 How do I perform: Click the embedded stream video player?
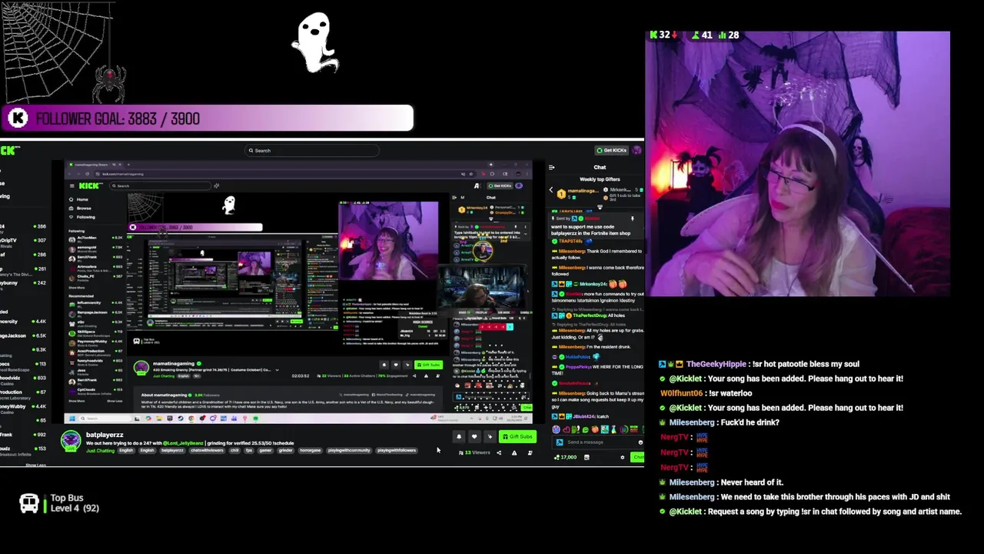298,292
